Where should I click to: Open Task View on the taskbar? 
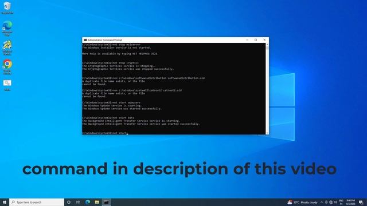click(x=78, y=202)
